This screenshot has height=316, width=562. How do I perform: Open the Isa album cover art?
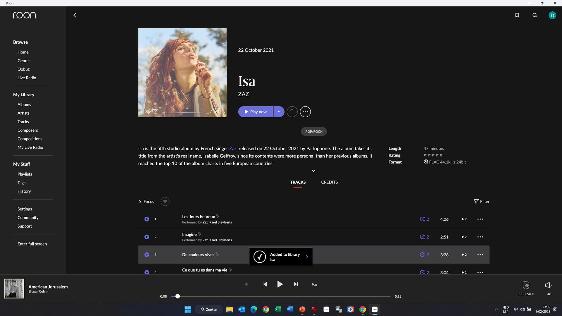click(183, 73)
